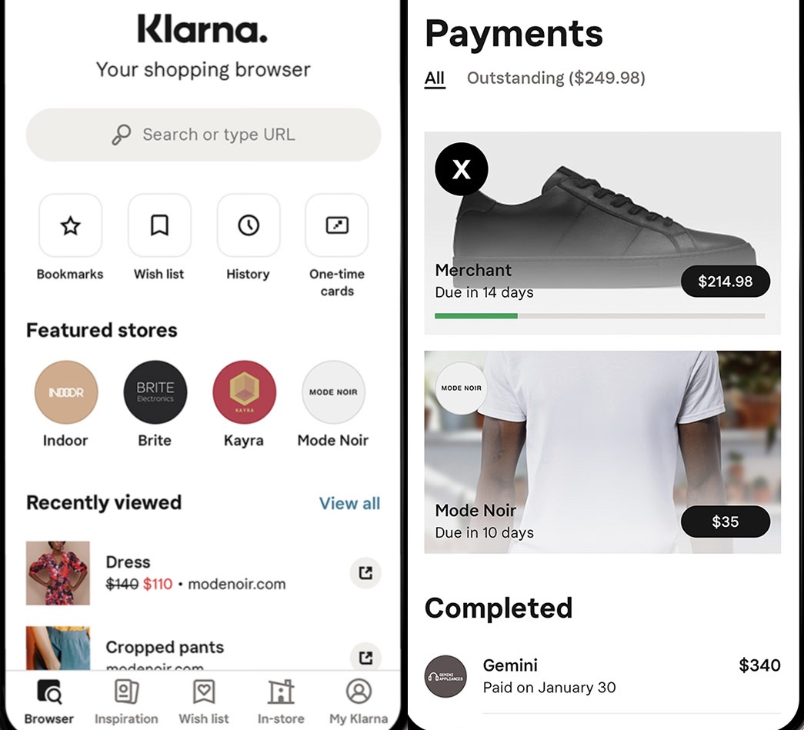Image resolution: width=804 pixels, height=730 pixels.
Task: Focus the Search or type URL field
Action: click(204, 135)
